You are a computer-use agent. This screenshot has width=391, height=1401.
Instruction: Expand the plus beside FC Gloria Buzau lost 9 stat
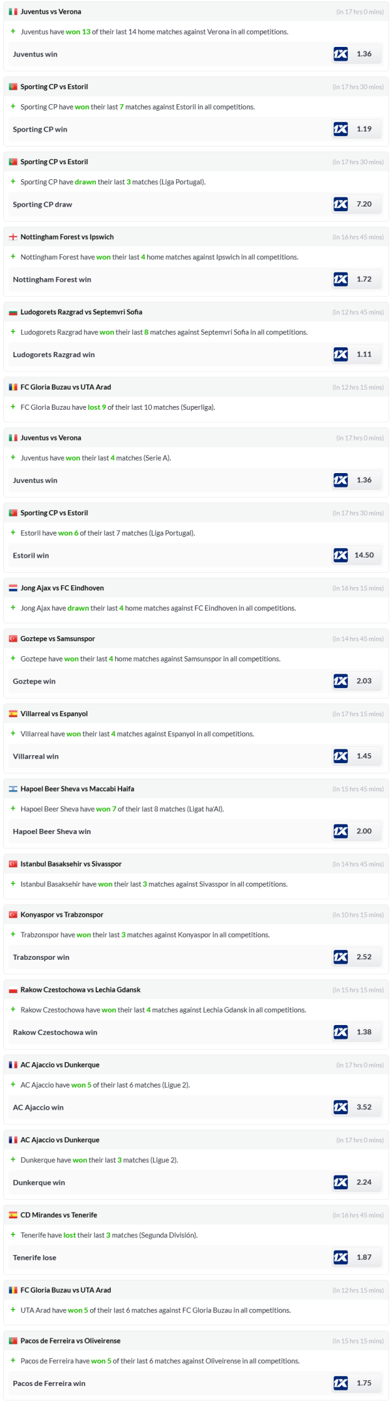click(x=13, y=407)
